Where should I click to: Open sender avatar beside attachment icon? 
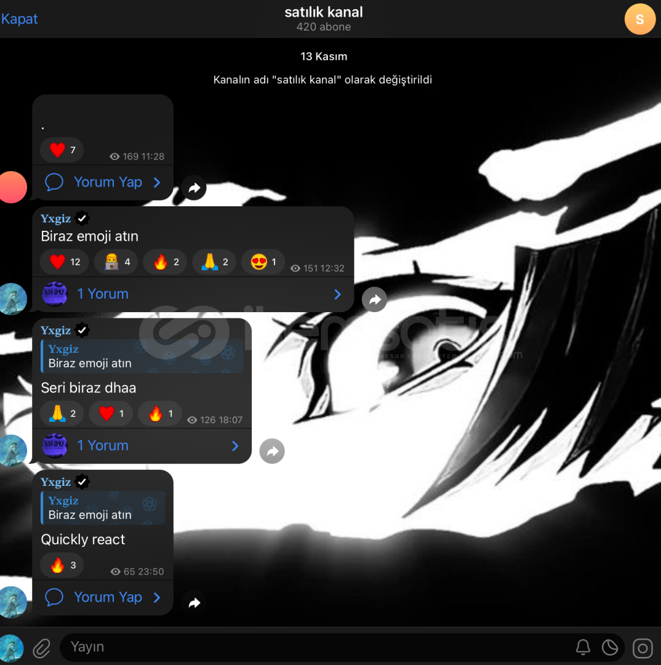tap(12, 648)
